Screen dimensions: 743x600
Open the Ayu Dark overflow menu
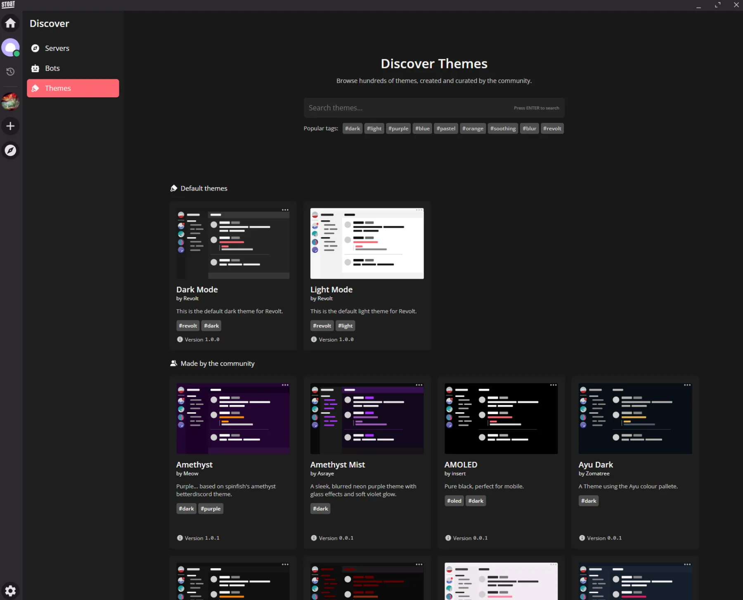pyautogui.click(x=687, y=385)
